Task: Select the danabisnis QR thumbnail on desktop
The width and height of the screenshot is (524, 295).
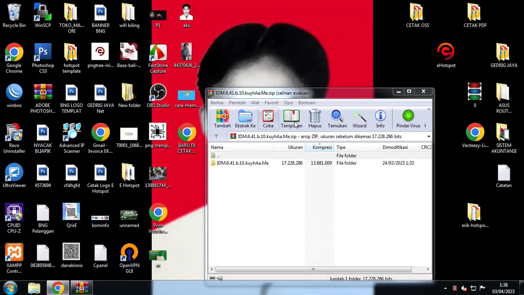Action: tap(72, 256)
